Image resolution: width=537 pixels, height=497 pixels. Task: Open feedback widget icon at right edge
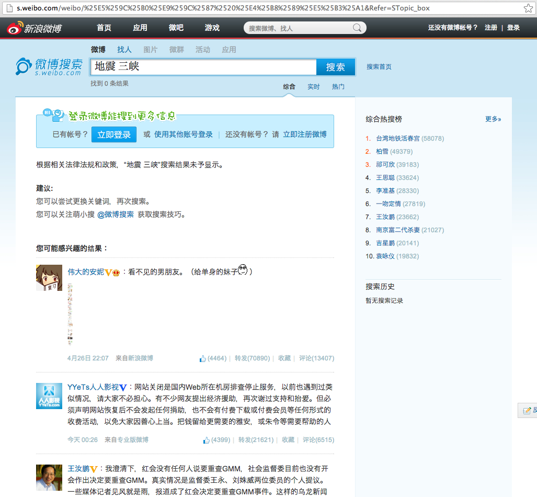(x=528, y=410)
